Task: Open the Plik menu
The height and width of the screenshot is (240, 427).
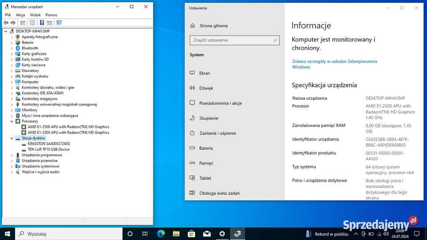Action: (x=8, y=15)
